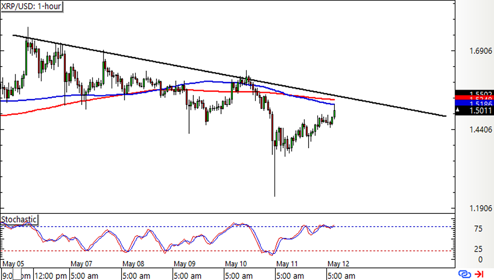Click the May 10 date label

[236, 263]
